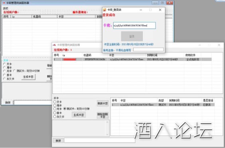
Task: Click the 类型 column header in the card list
Action: tap(161, 100)
